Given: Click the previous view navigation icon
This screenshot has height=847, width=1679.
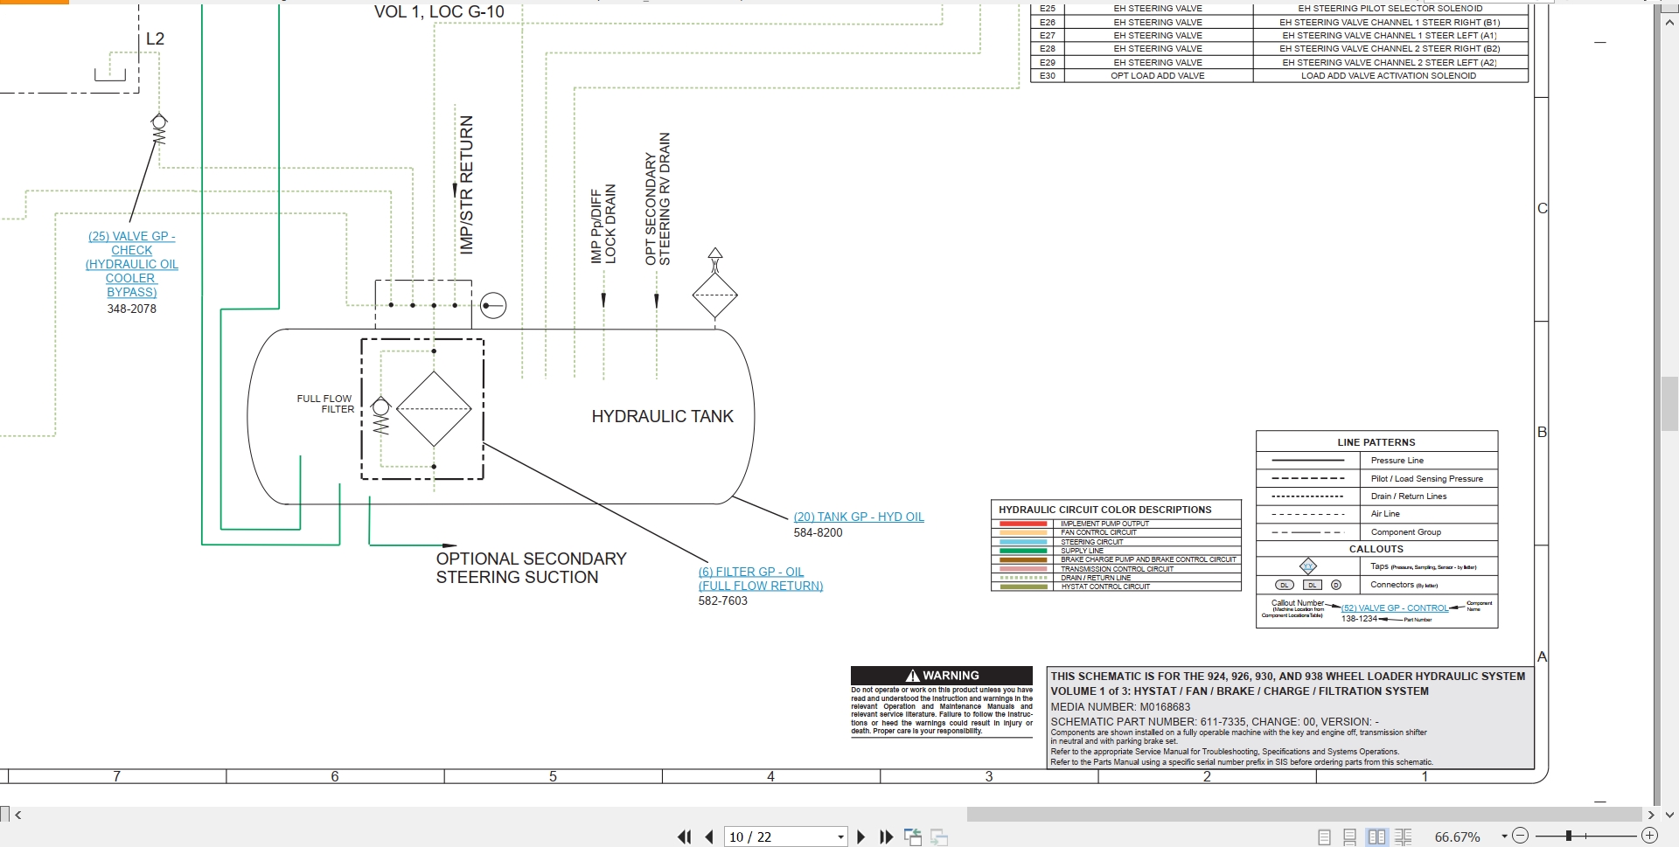Looking at the screenshot, I should click(x=912, y=837).
